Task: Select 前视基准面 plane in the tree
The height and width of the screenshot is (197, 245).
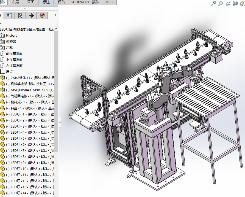Action: [14, 54]
